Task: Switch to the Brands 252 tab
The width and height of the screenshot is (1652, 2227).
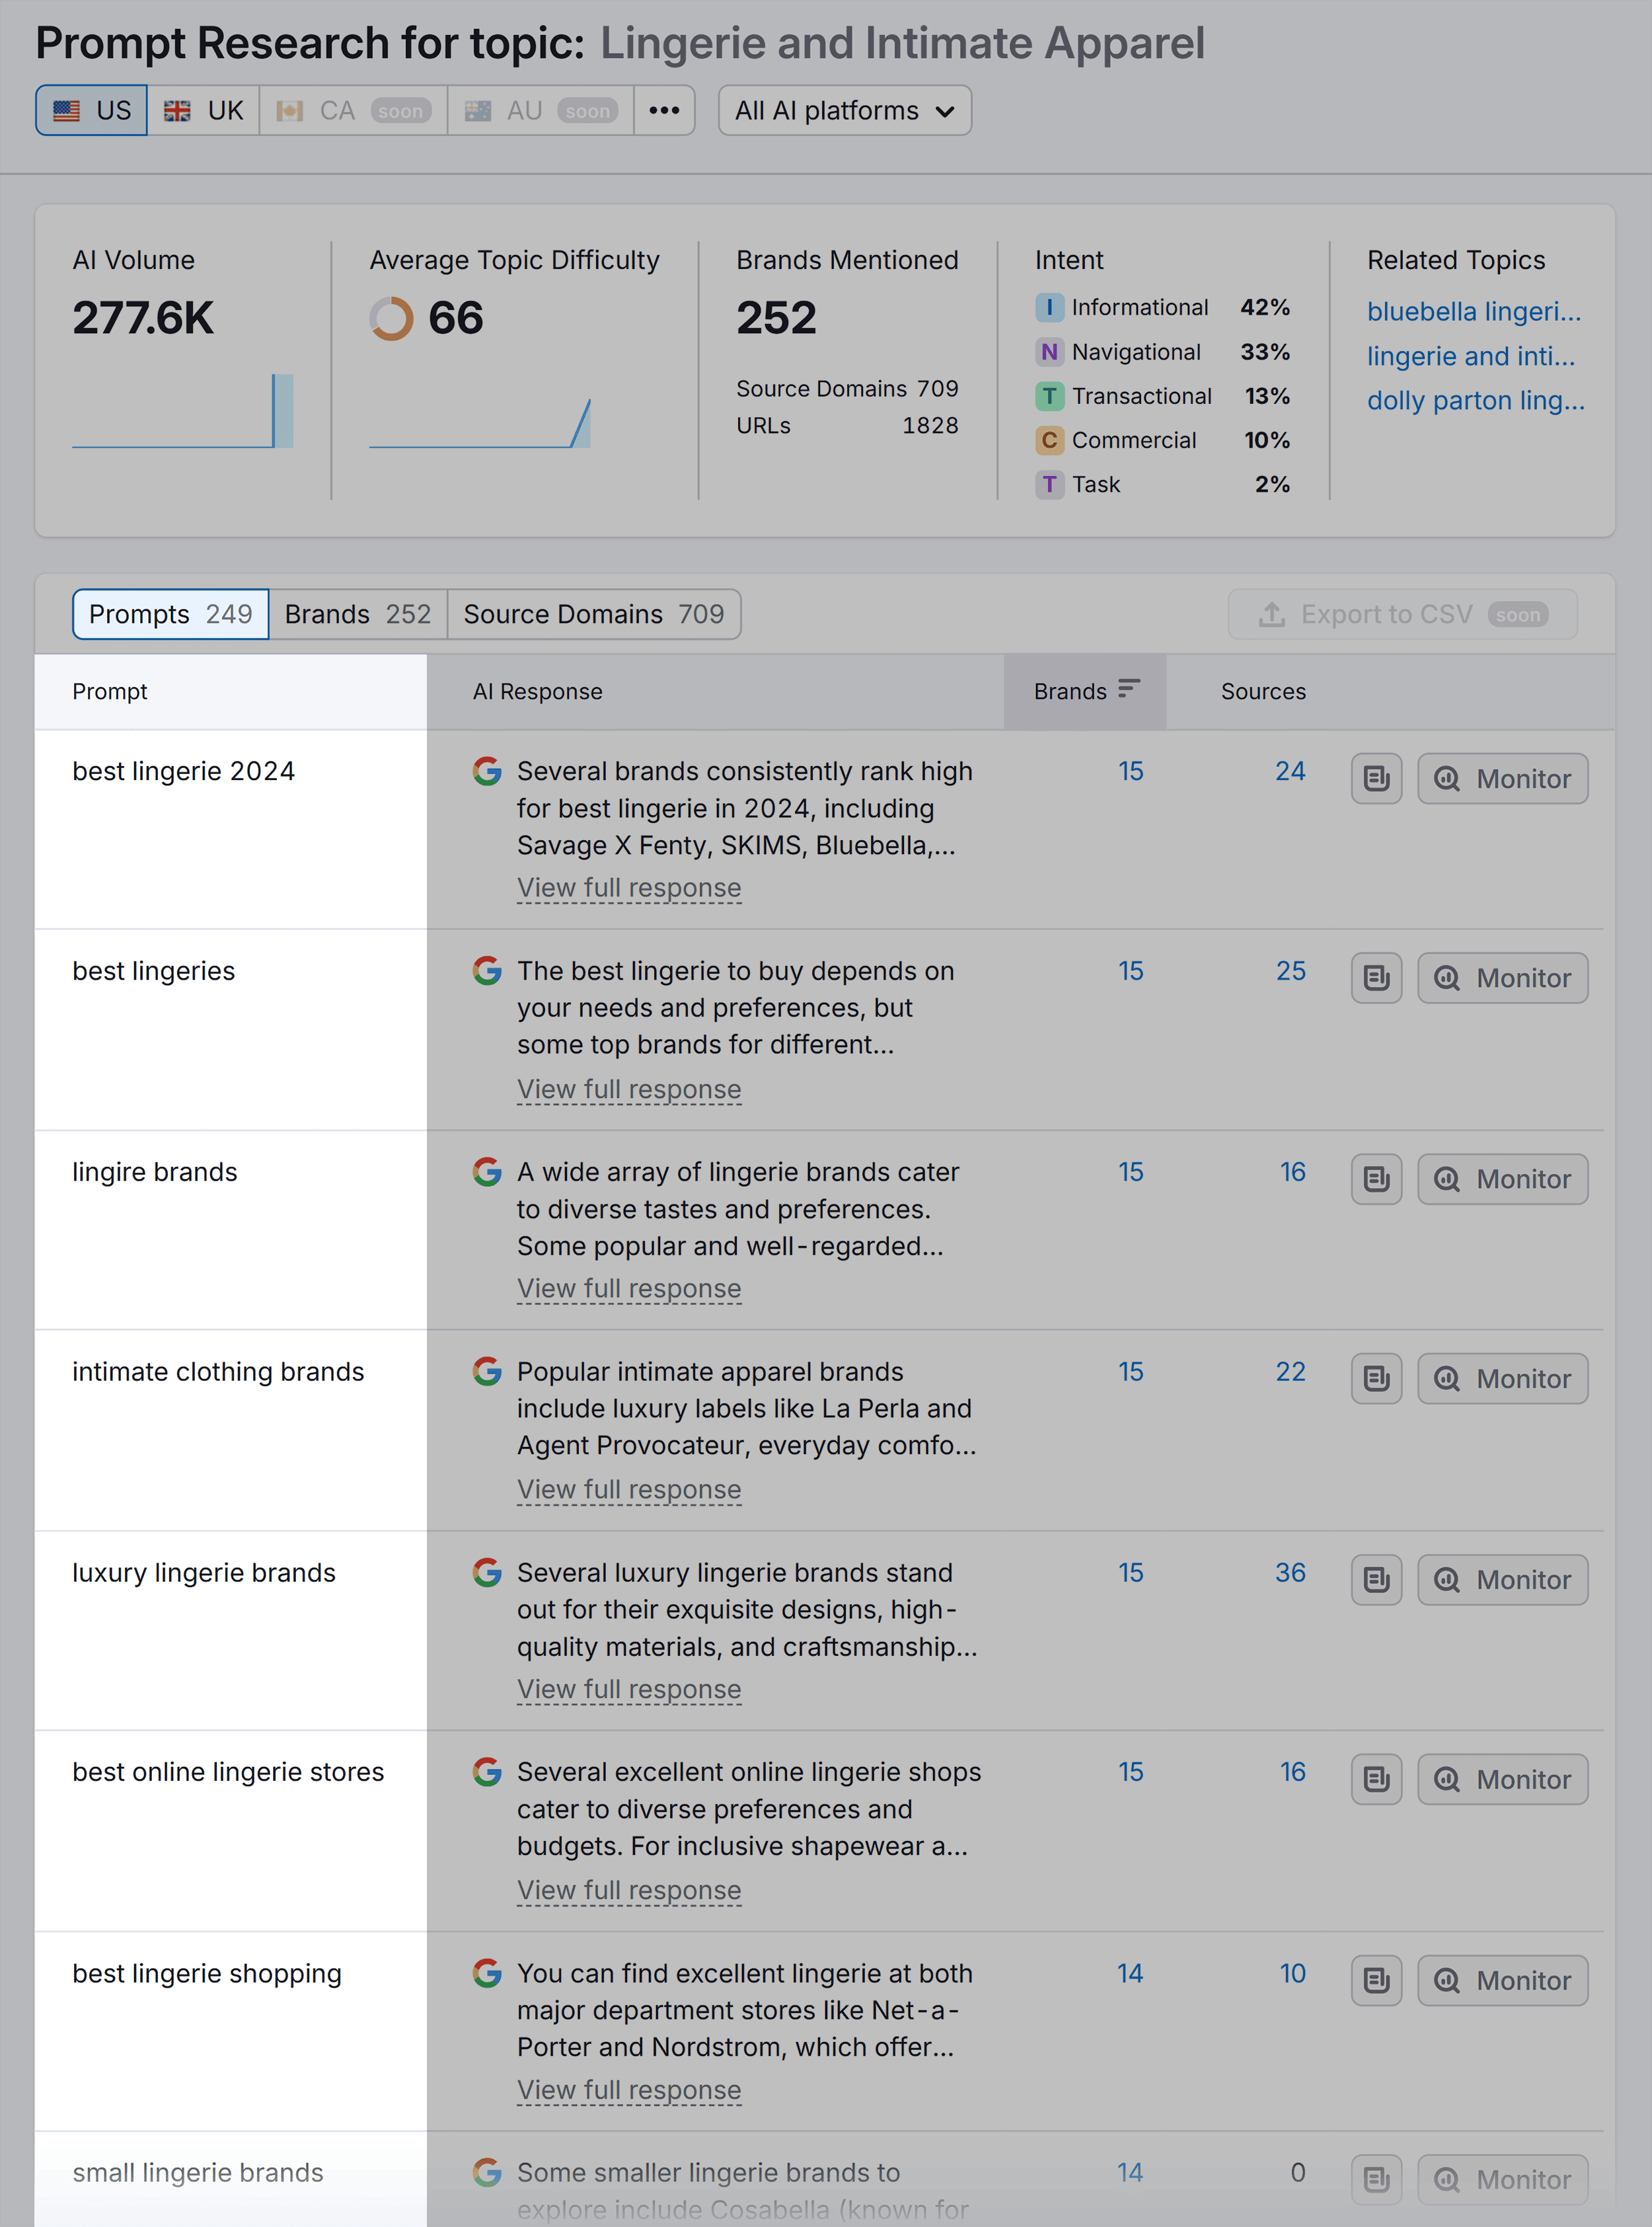Action: tap(357, 614)
